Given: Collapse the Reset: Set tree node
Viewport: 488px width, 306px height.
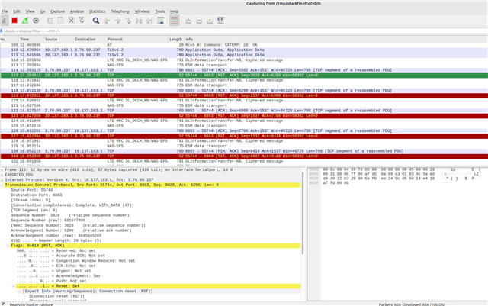Looking at the screenshot, I should (14, 286).
